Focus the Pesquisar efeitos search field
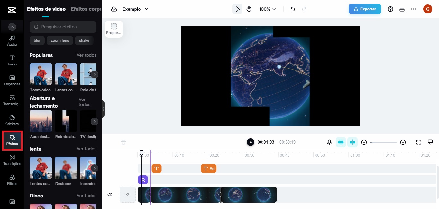This screenshot has height=209, width=439. click(63, 27)
